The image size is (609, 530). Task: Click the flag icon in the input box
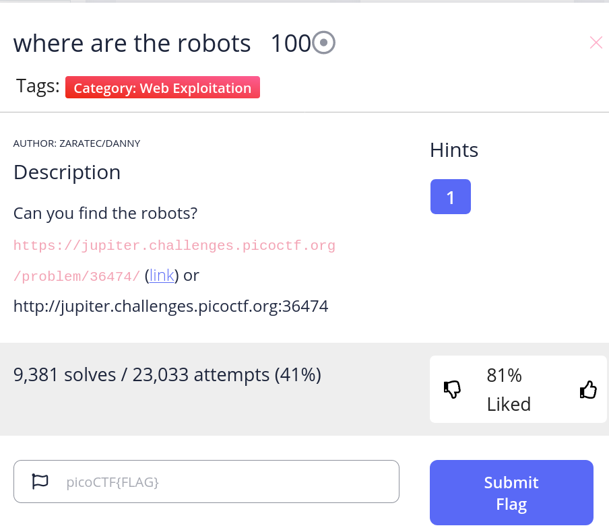tap(40, 481)
